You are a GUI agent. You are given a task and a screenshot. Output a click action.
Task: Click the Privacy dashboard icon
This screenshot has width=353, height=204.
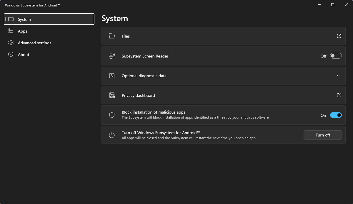(111, 95)
